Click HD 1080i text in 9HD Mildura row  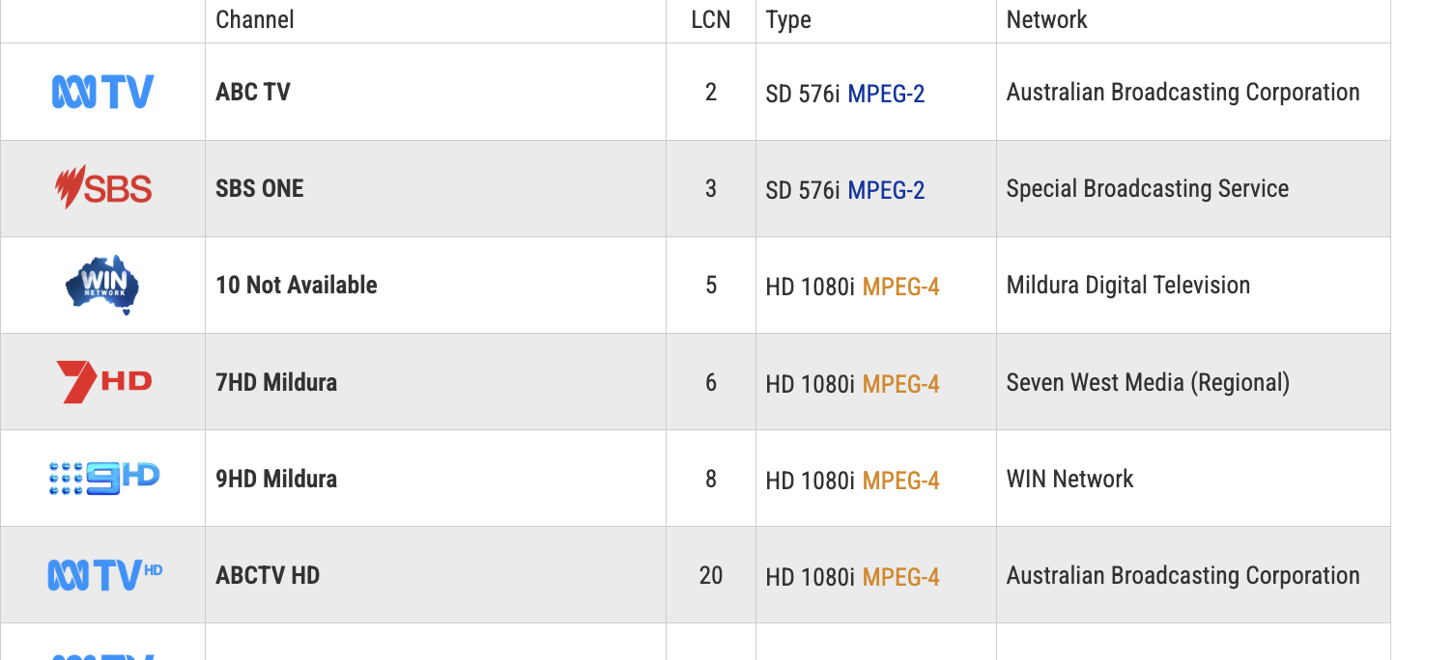(811, 481)
